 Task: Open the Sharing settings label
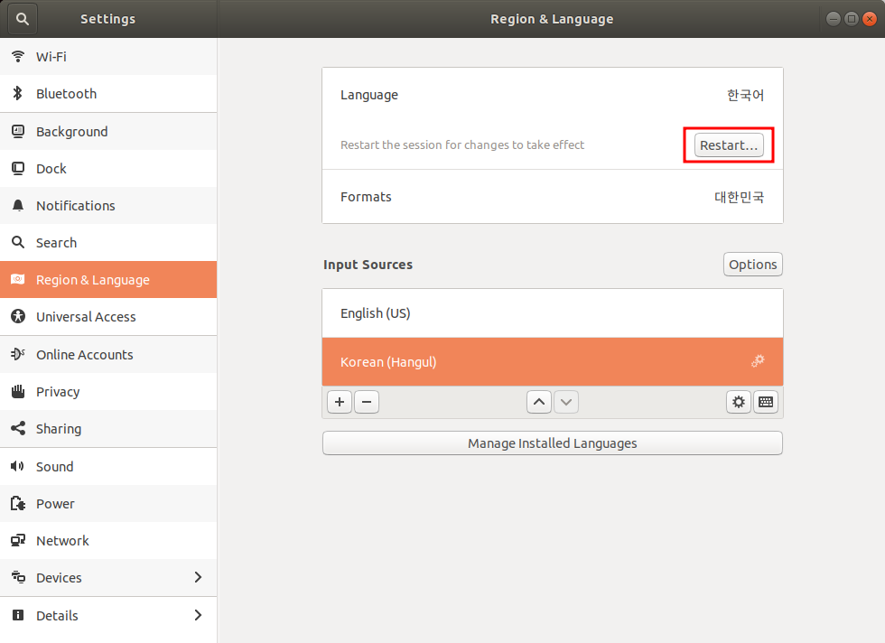59,429
